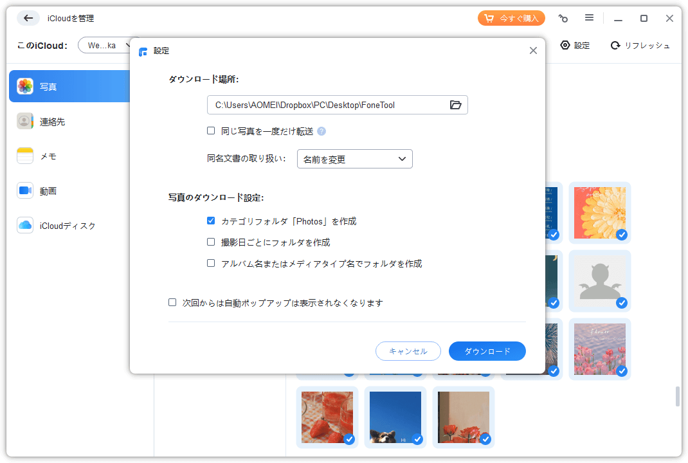The image size is (688, 463).
Task: Close the 設定 dialog with X
Action: click(533, 51)
